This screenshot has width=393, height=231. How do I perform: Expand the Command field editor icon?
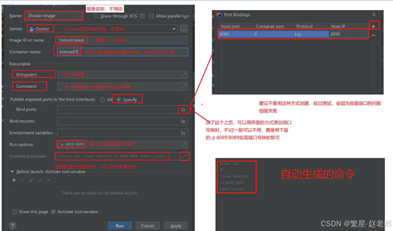(x=184, y=87)
